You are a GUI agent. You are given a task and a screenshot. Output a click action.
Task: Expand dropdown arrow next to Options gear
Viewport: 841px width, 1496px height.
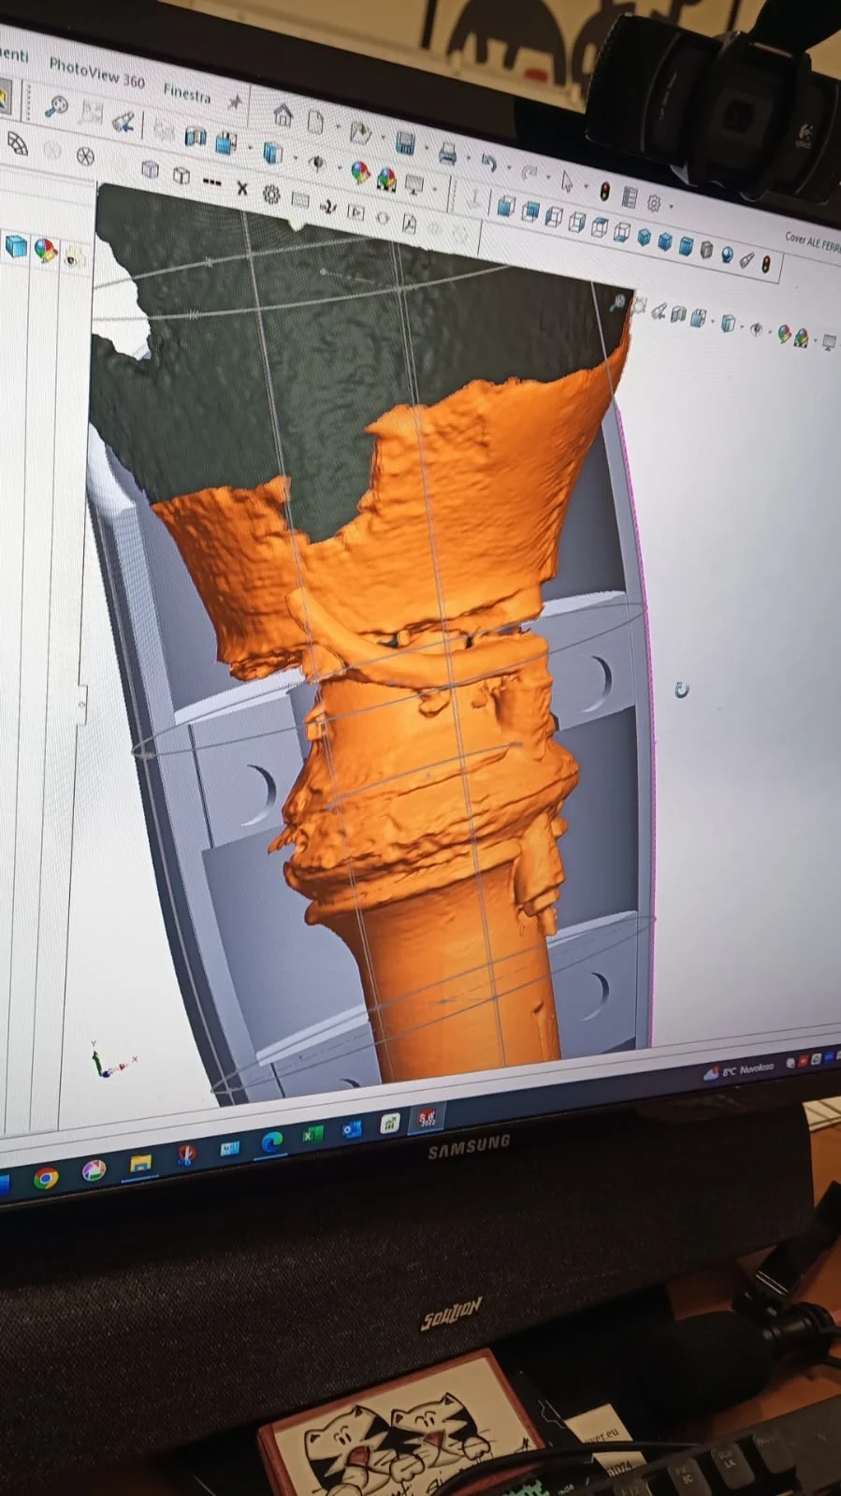click(x=671, y=206)
